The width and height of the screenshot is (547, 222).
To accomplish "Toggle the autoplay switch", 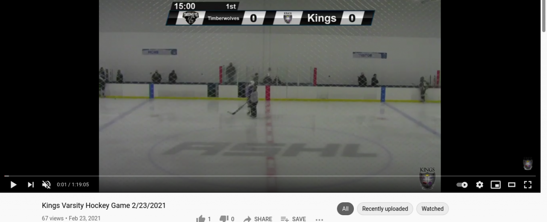I will tap(462, 185).
